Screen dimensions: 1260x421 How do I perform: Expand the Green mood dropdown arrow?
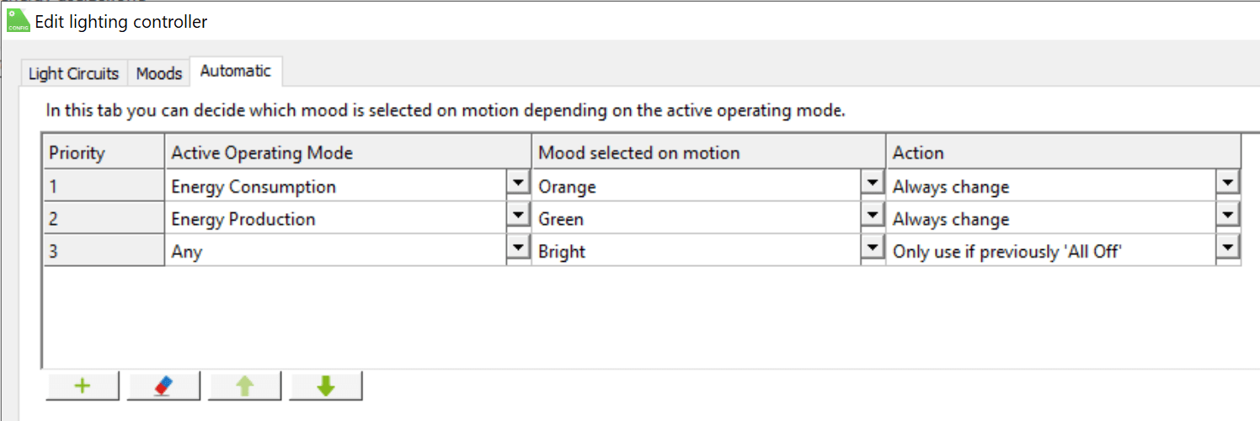(872, 216)
